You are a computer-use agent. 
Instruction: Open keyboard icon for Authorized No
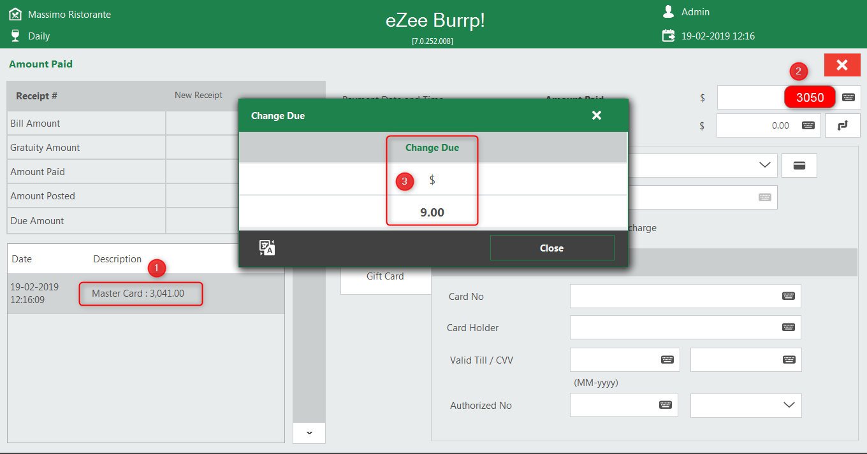click(666, 405)
